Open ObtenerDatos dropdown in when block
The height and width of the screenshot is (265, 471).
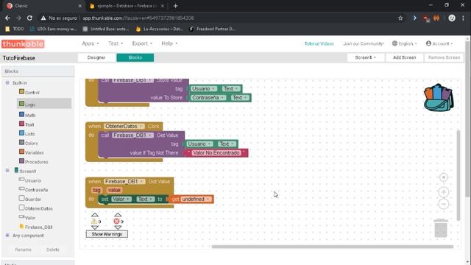[x=124, y=126]
